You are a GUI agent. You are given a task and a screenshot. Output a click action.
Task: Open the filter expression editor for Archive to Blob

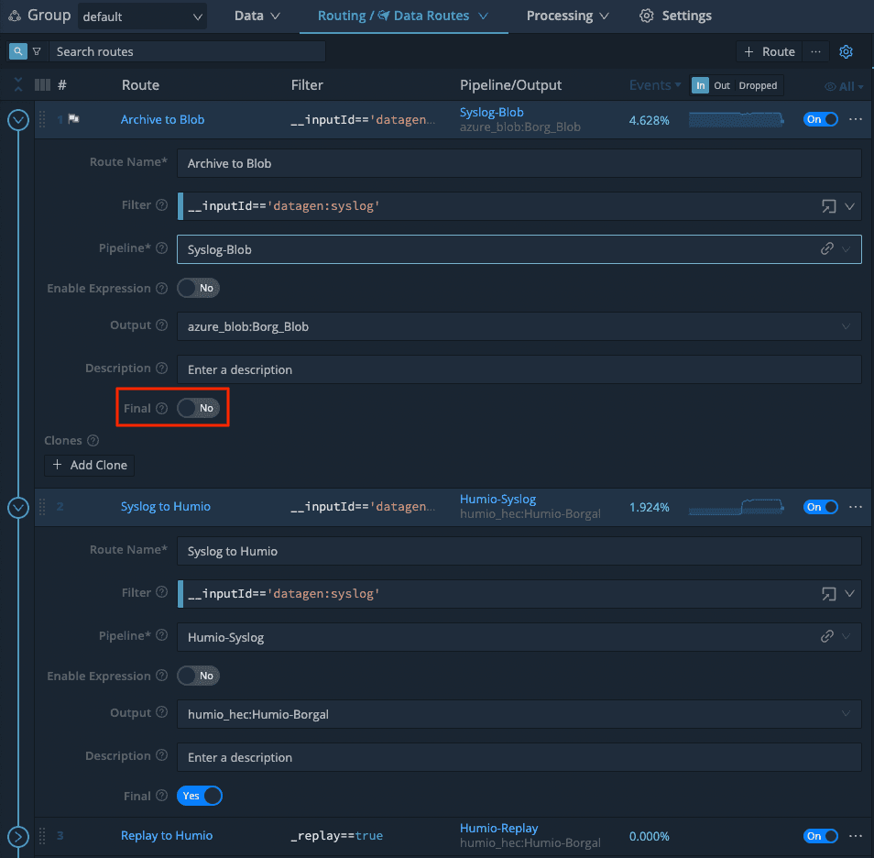(828, 207)
